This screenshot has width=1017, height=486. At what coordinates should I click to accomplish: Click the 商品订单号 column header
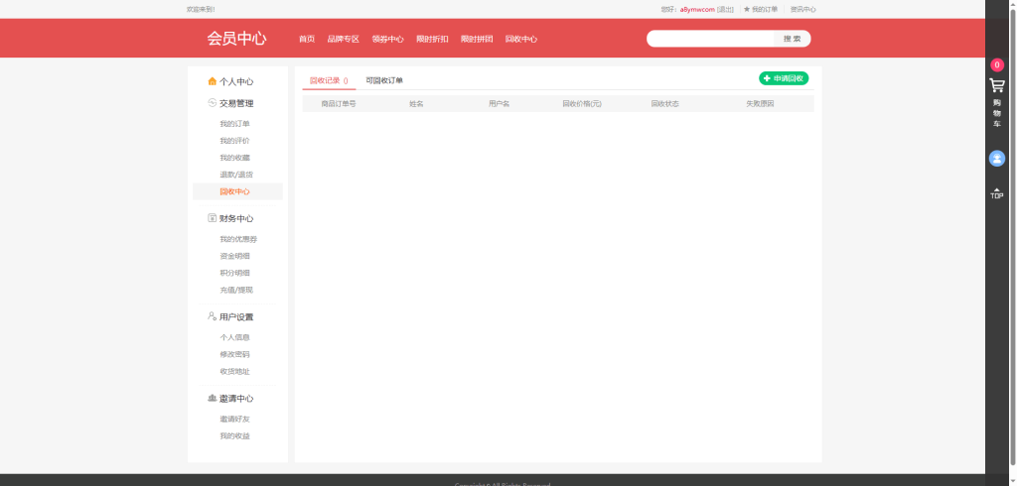coord(339,104)
